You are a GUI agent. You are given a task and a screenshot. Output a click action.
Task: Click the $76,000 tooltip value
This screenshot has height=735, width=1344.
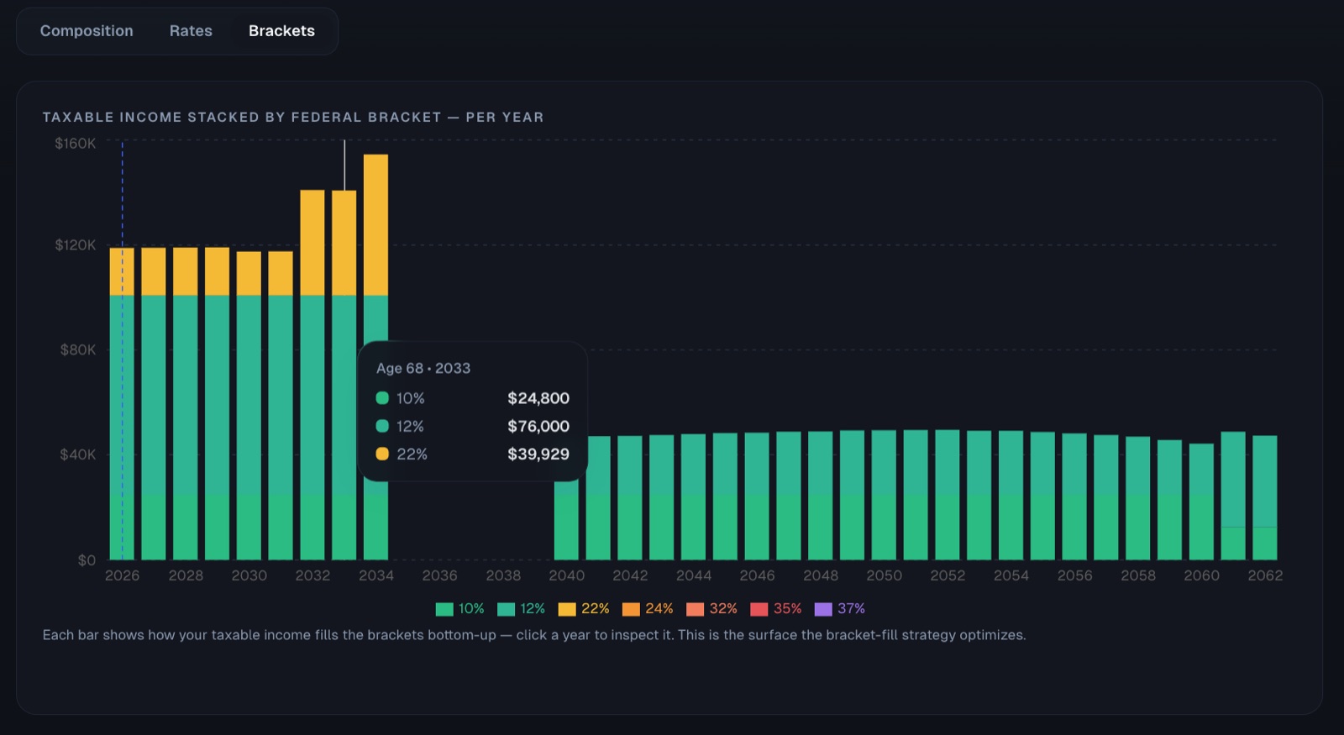coord(538,427)
